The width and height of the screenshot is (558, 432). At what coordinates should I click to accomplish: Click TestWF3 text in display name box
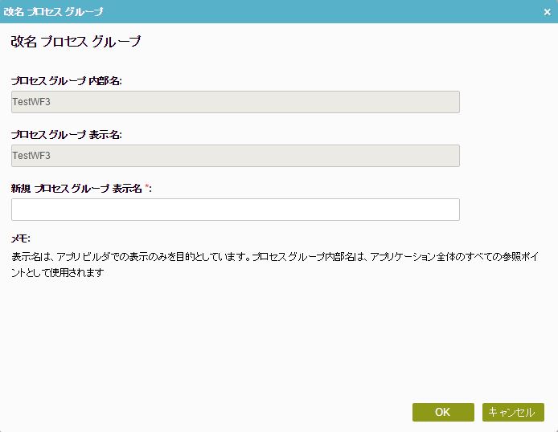(31, 156)
